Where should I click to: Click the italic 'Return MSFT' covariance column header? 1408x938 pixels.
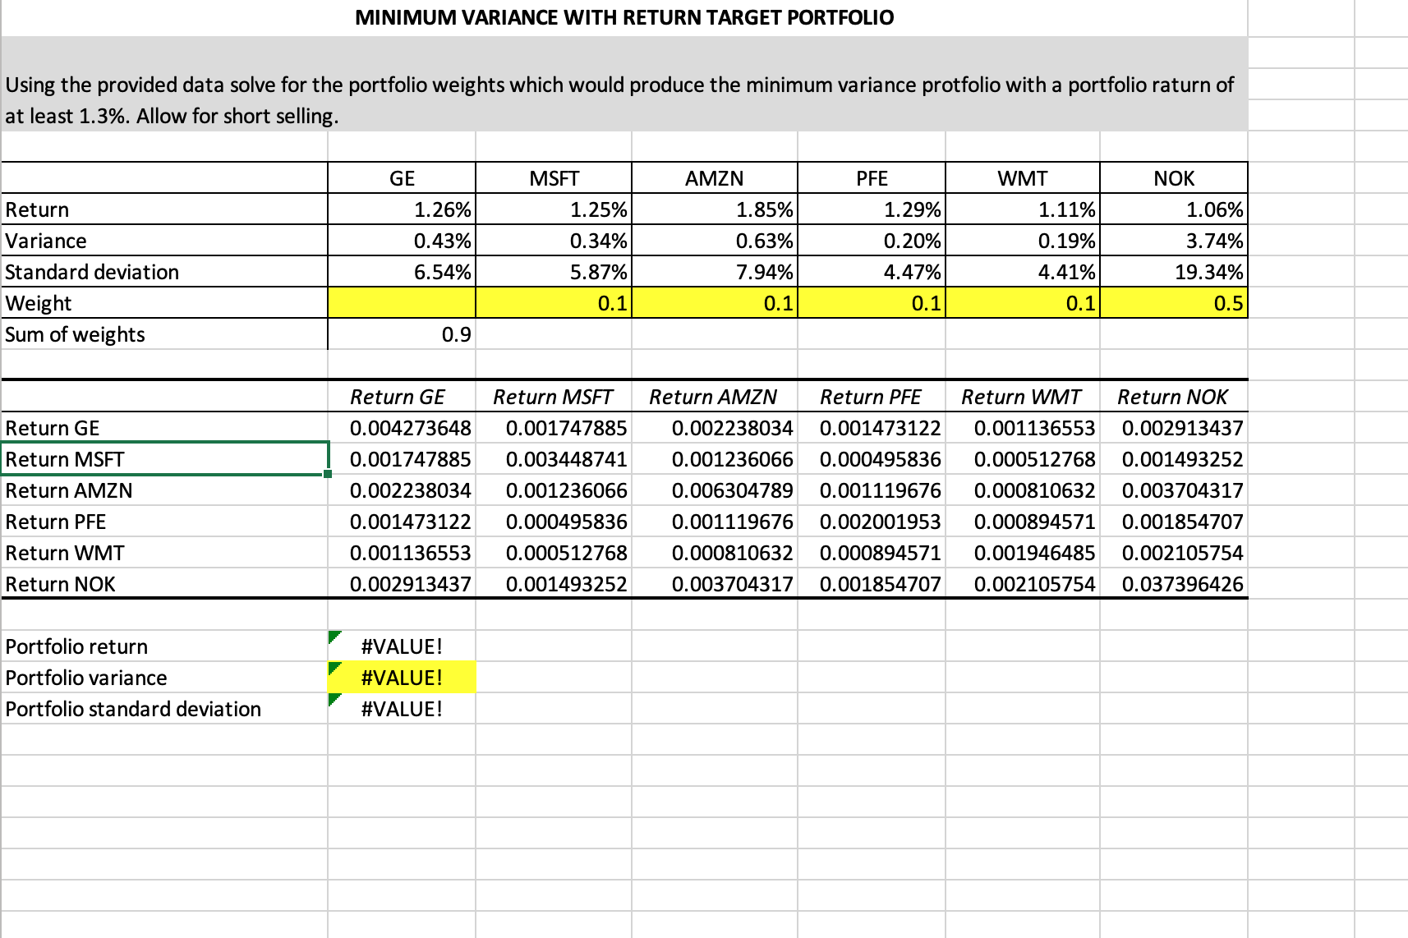tap(553, 397)
